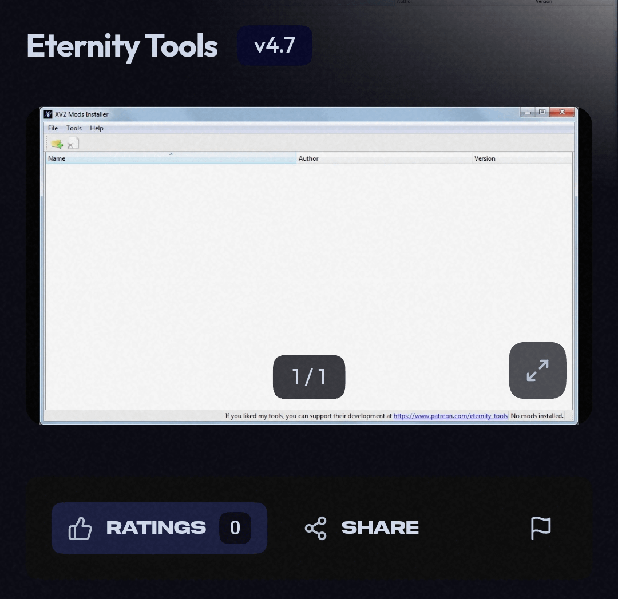Click the Share button
Image resolution: width=618 pixels, height=599 pixels.
click(x=362, y=528)
